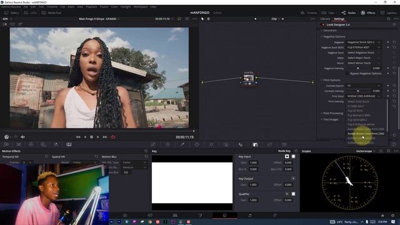
Task: Select the Qualifier eyedropper palette icon
Action: [182, 144]
